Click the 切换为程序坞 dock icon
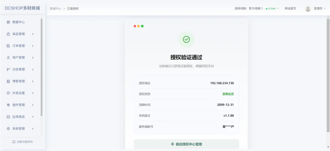330x151 pixels. tap(14, 142)
